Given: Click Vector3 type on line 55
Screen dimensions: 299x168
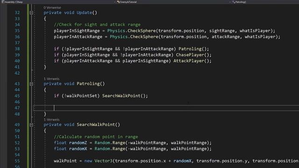Looking at the screenshot, I should tap(103, 161).
